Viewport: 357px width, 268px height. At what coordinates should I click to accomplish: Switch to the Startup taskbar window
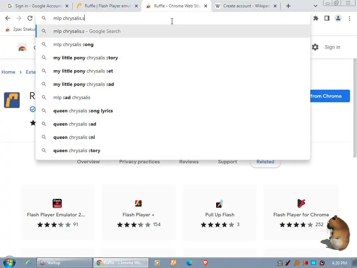point(64,263)
